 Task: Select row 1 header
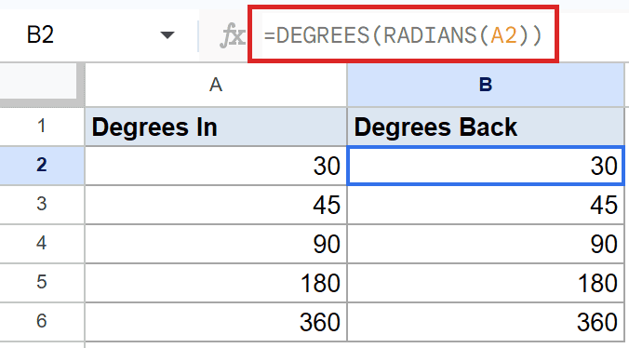pos(42,127)
